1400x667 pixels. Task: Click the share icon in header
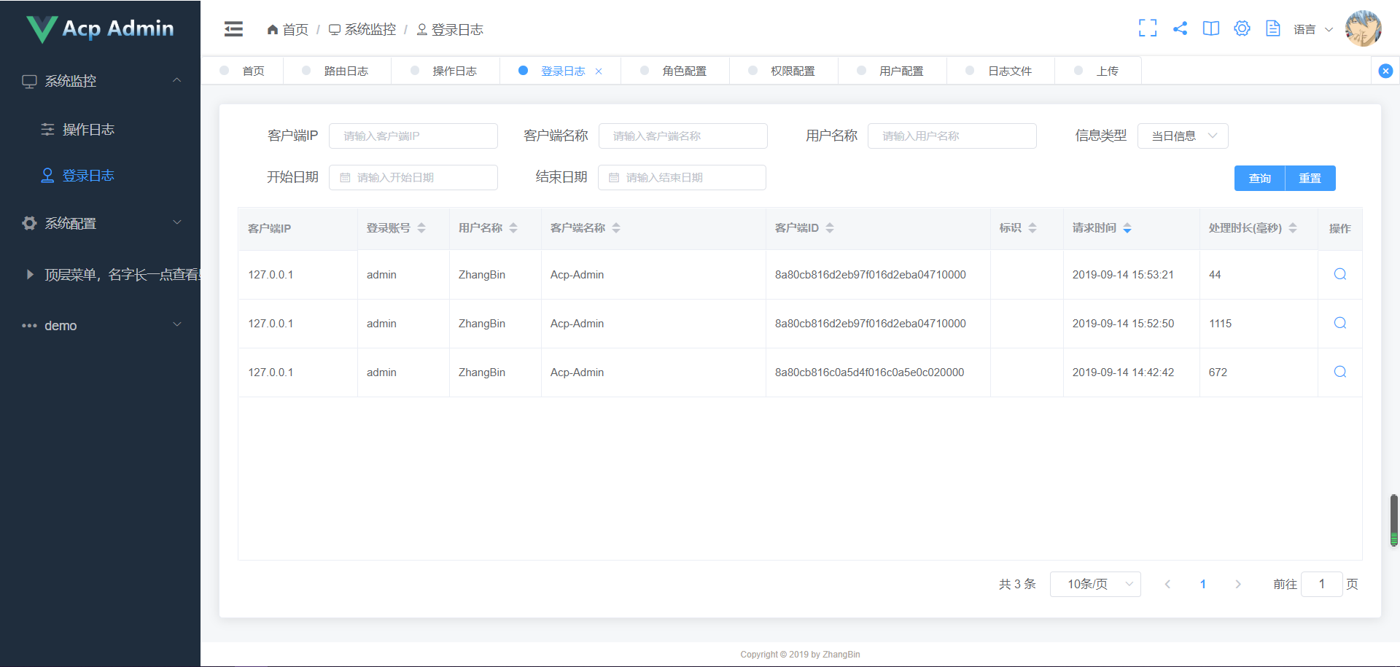1180,28
